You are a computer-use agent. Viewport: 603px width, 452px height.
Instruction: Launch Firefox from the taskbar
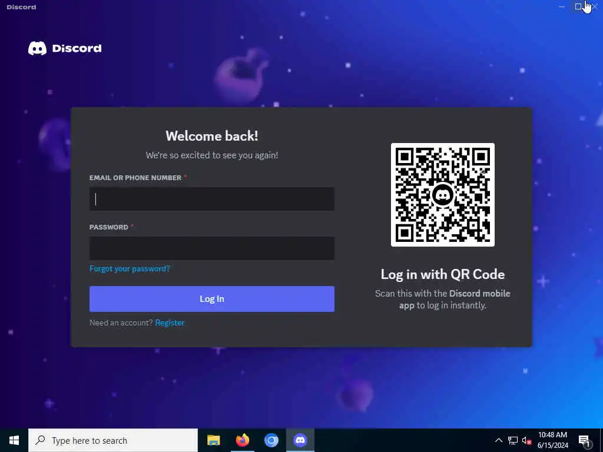pyautogui.click(x=242, y=440)
